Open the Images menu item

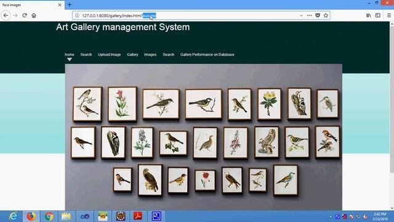pyautogui.click(x=150, y=54)
